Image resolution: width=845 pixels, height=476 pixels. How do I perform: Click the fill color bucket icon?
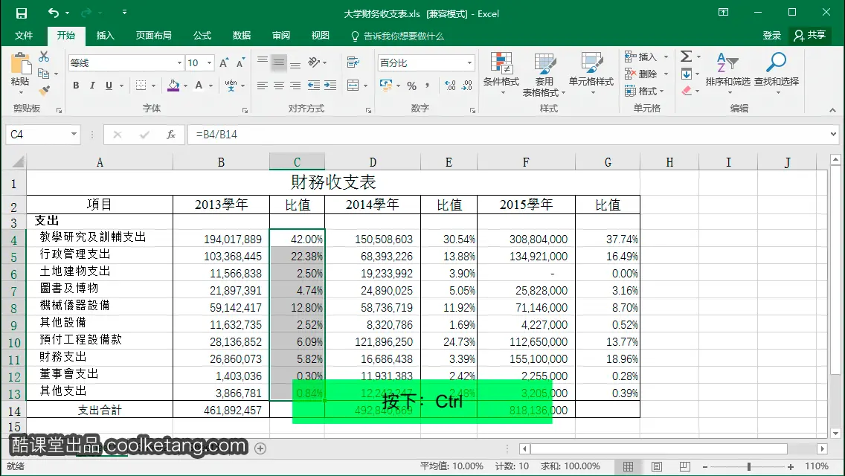173,86
